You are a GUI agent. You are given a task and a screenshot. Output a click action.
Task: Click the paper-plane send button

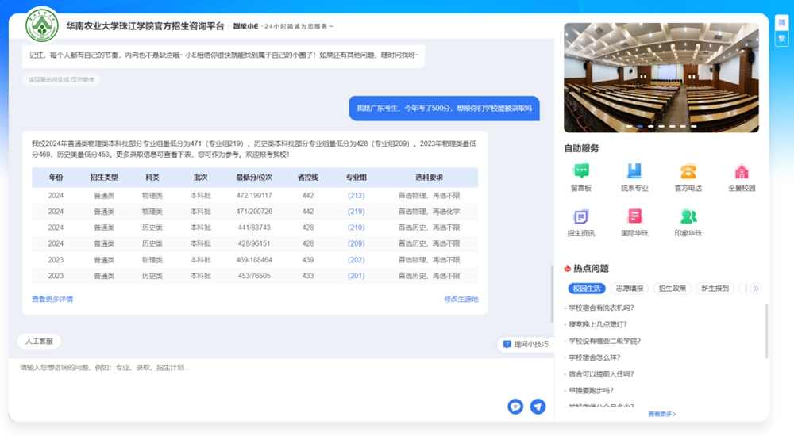point(538,406)
